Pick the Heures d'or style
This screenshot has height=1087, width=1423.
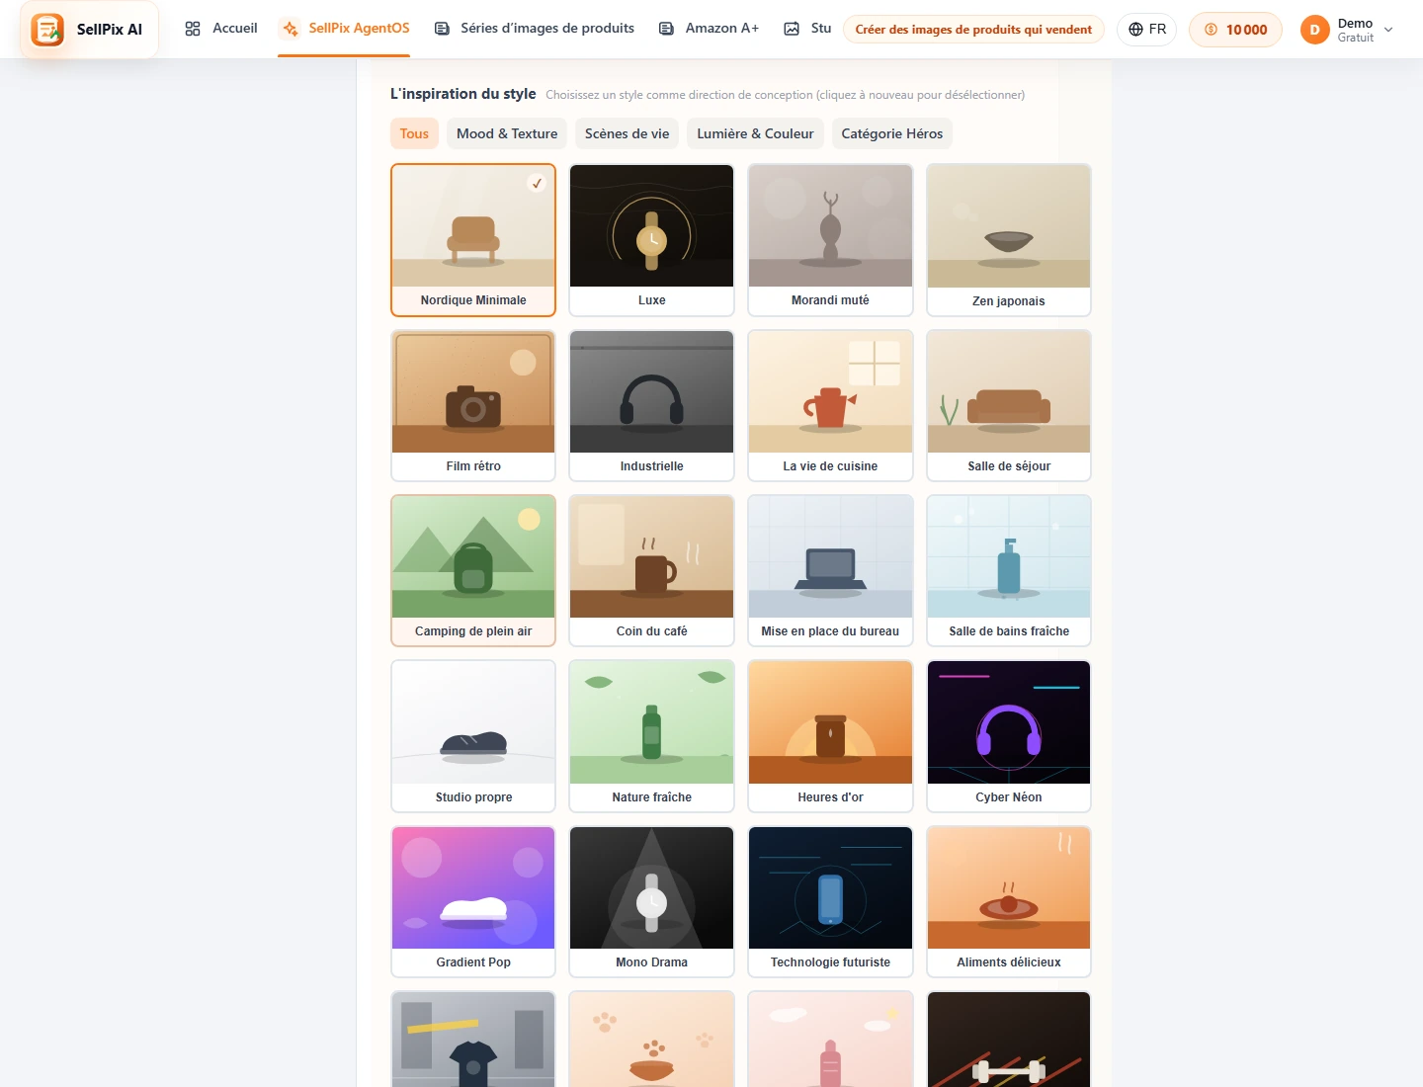pyautogui.click(x=830, y=736)
